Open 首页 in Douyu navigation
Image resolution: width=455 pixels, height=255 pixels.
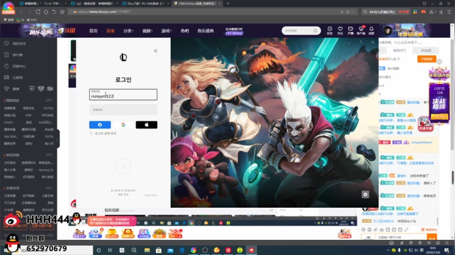[93, 31]
